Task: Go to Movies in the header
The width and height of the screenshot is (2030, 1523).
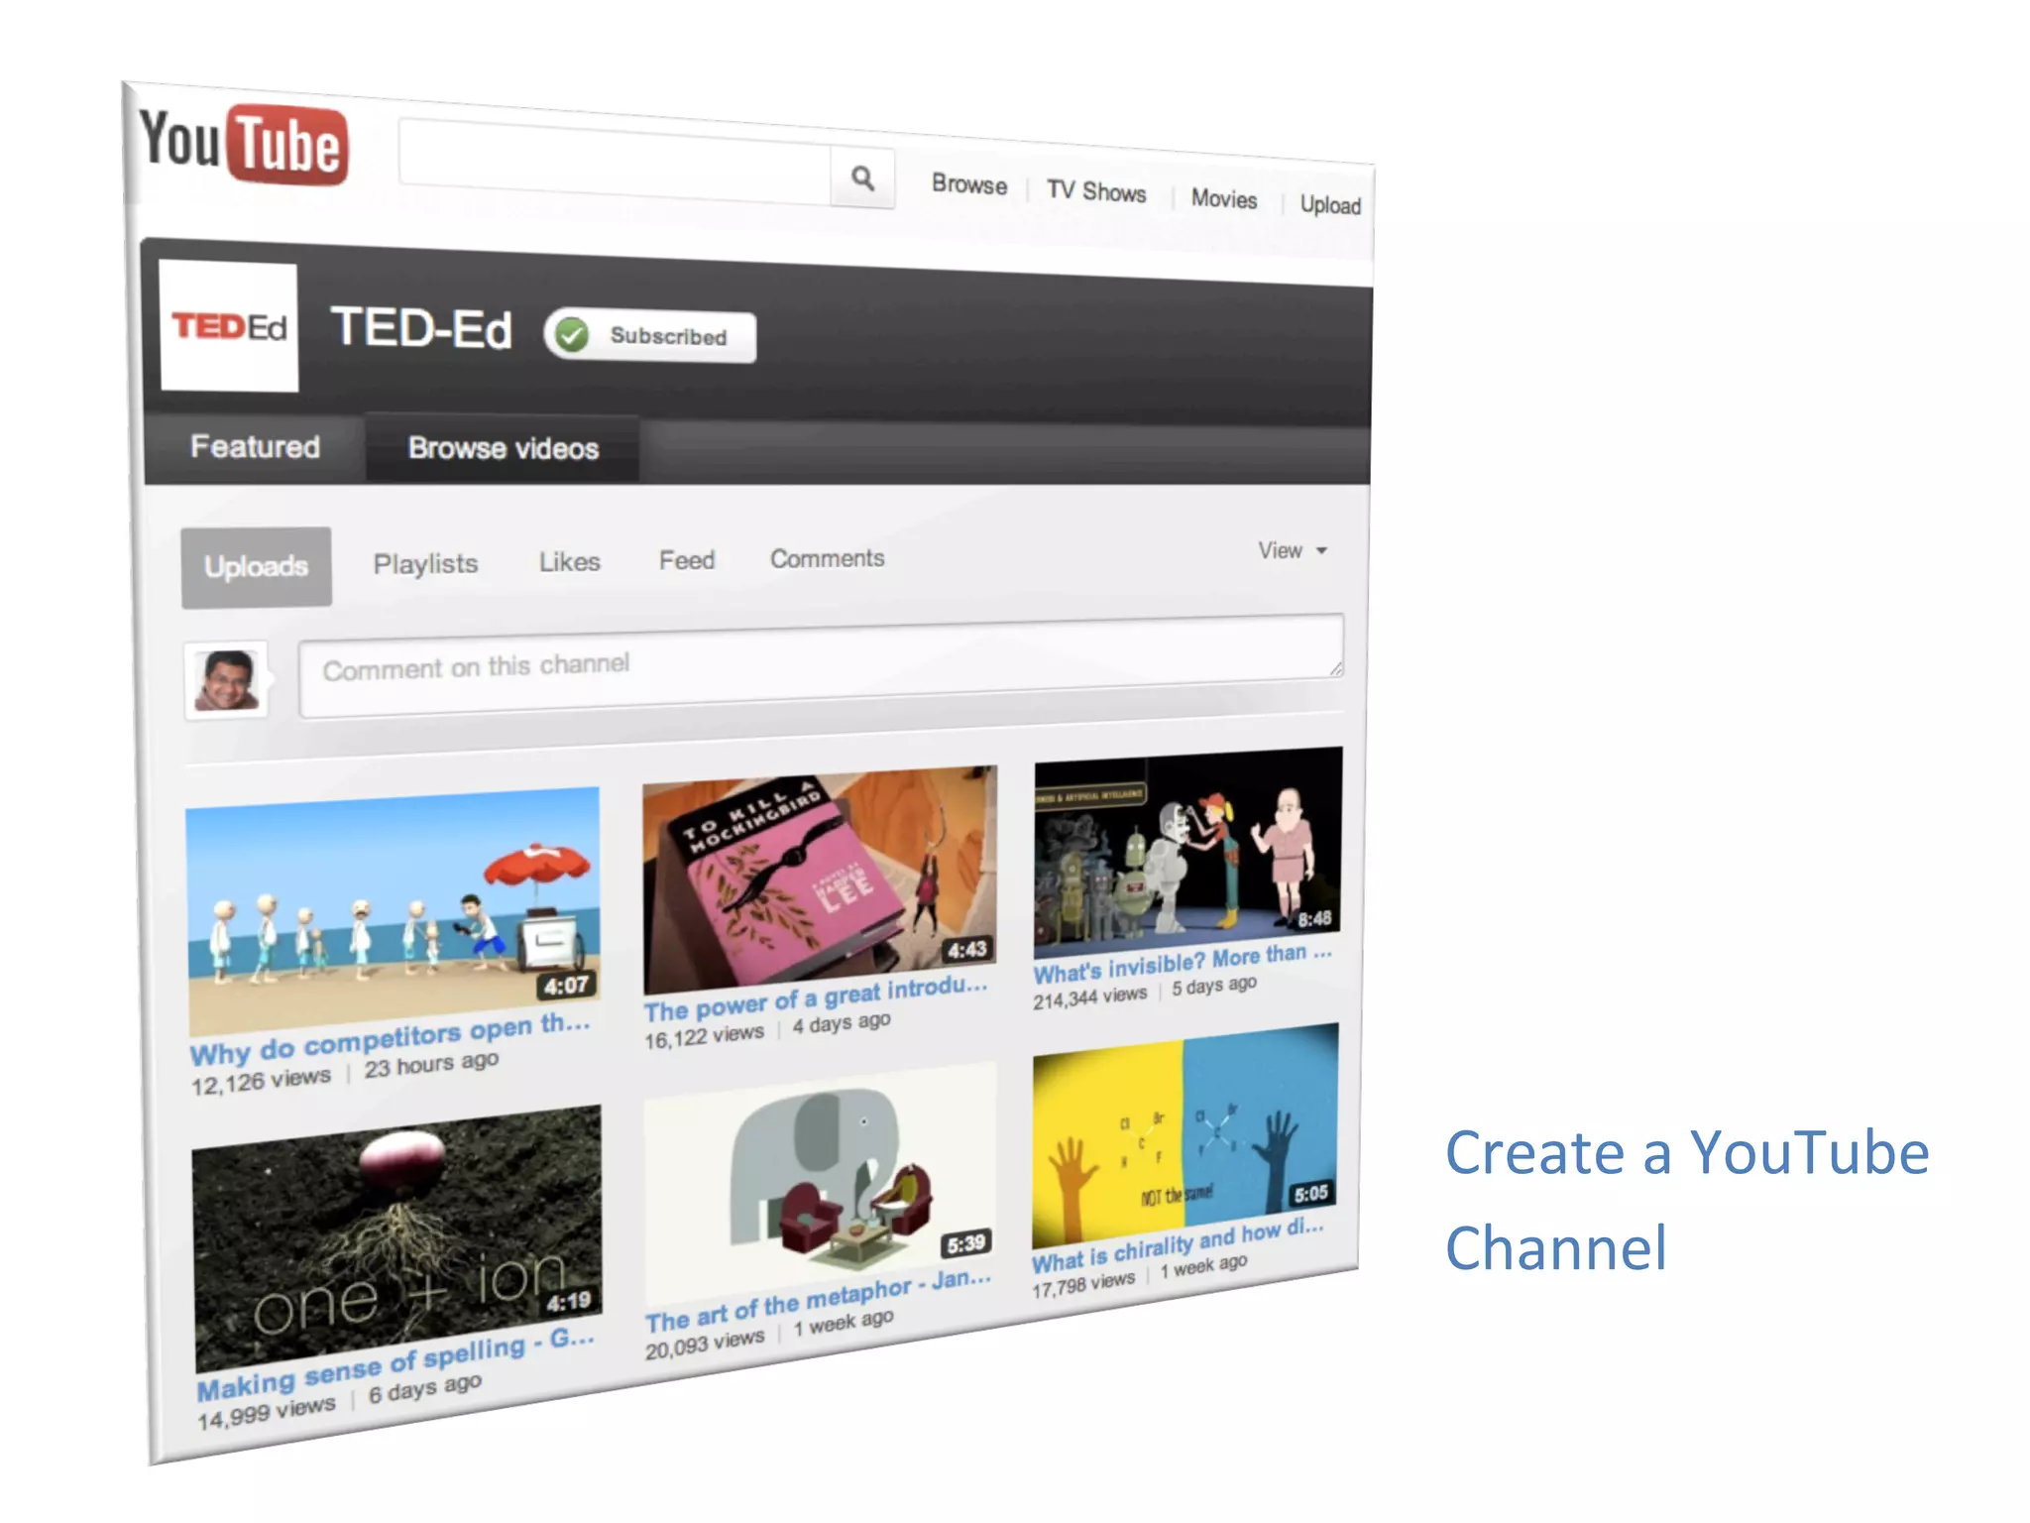Action: 1224,198
